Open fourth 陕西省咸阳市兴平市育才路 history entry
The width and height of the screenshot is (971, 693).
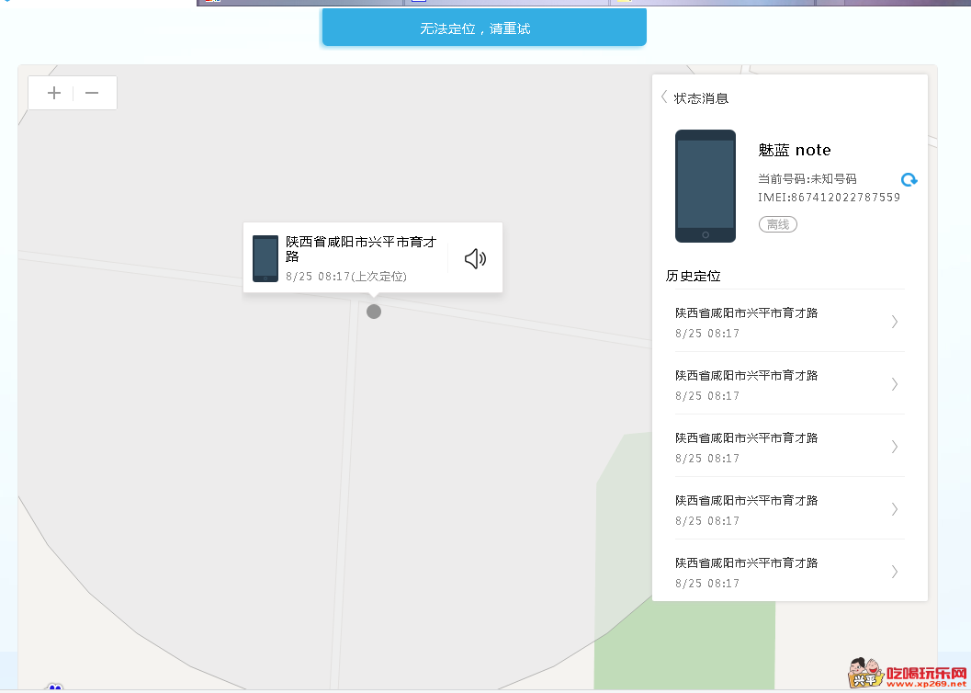tap(746, 501)
